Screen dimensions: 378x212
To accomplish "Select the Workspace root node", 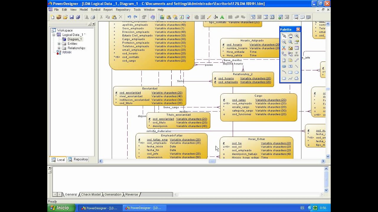I will (x=65, y=30).
